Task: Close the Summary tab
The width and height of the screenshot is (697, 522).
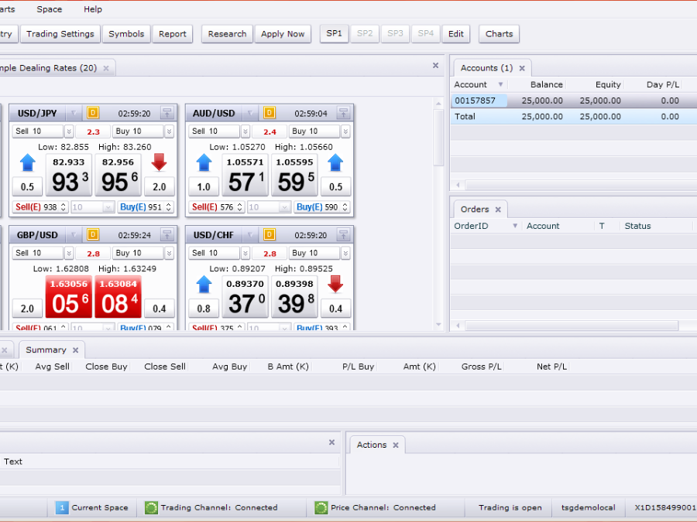Action: point(76,350)
